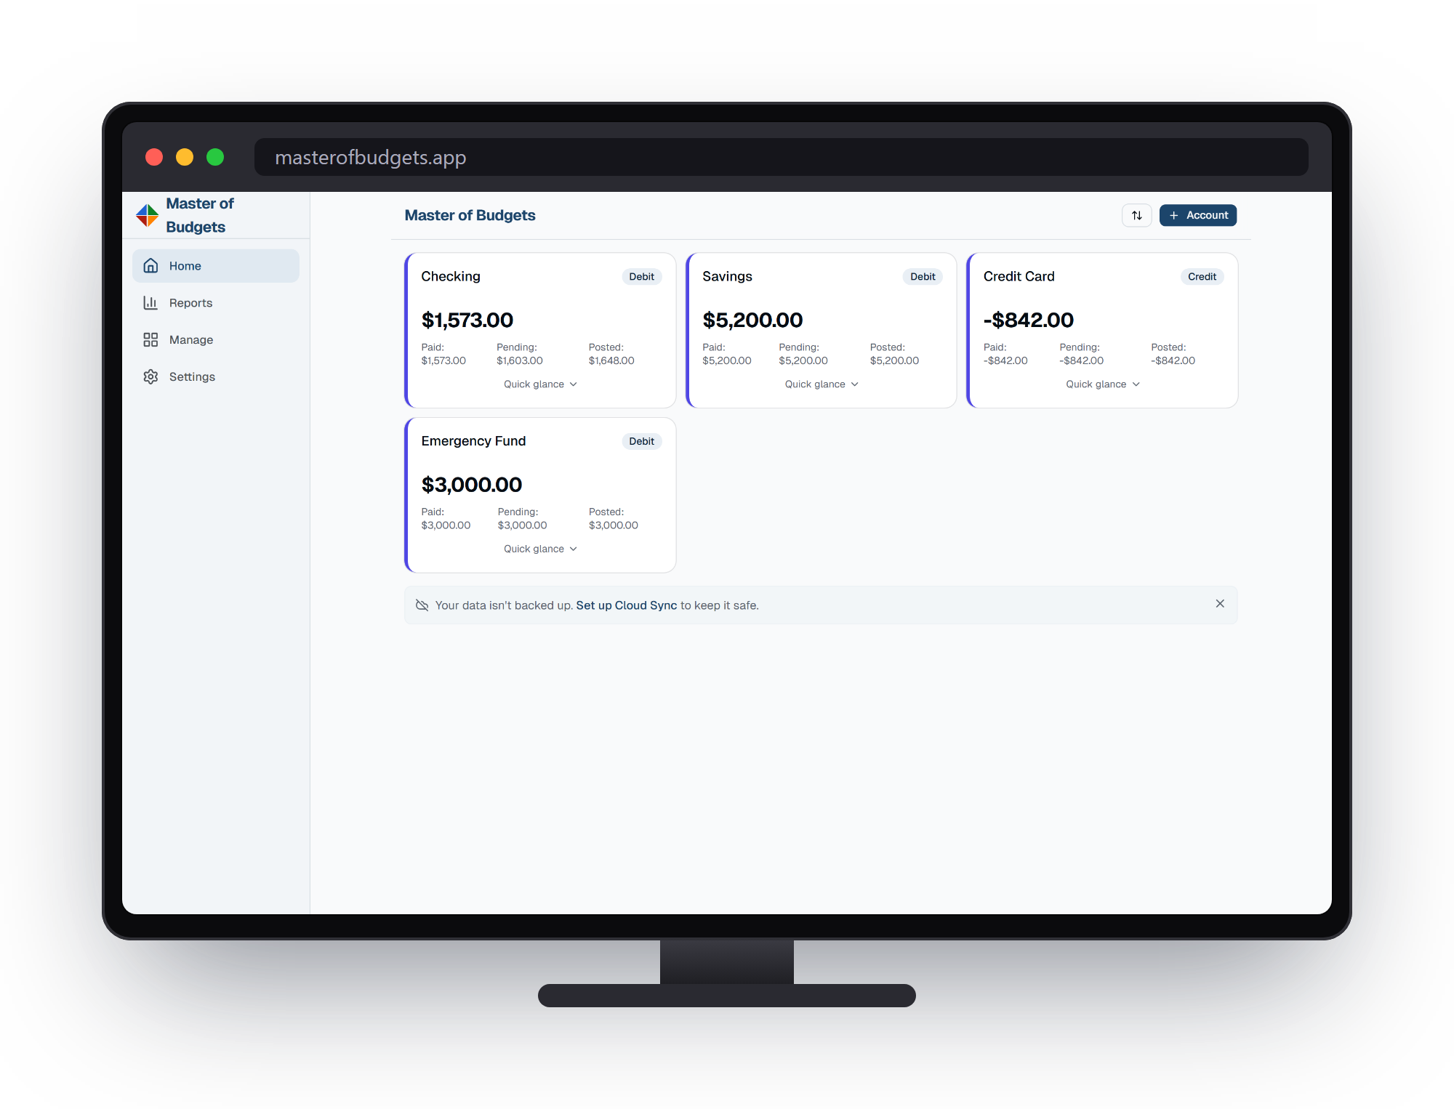Viewport: 1454px width, 1109px height.
Task: Expand Quick glance on Savings card
Action: (822, 384)
